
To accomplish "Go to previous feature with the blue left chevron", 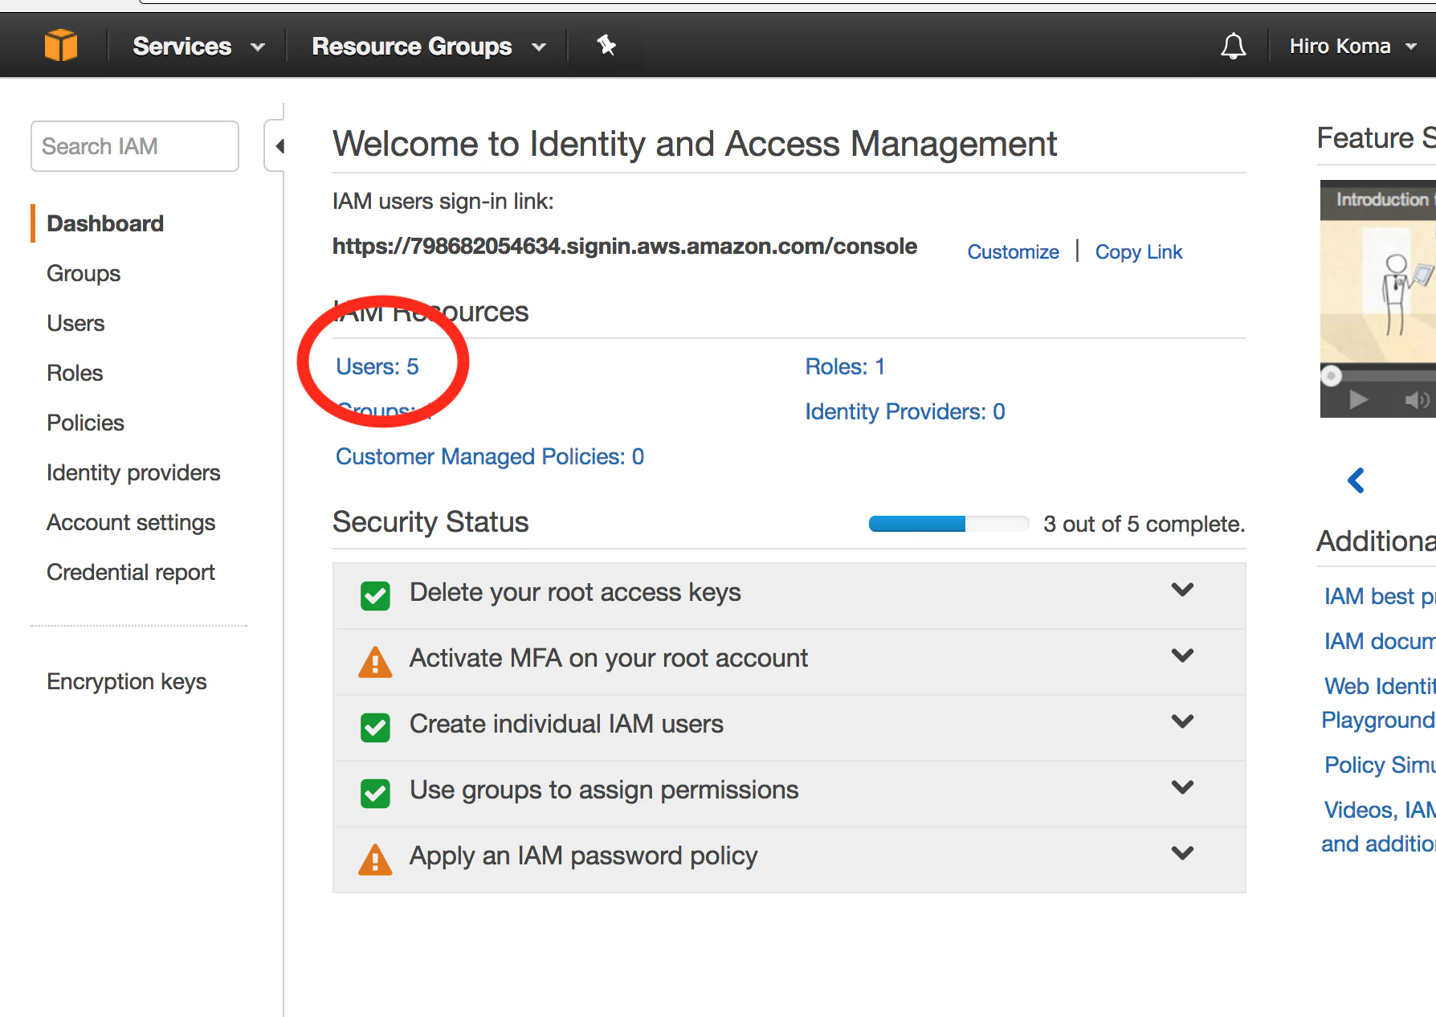I will click(1356, 480).
